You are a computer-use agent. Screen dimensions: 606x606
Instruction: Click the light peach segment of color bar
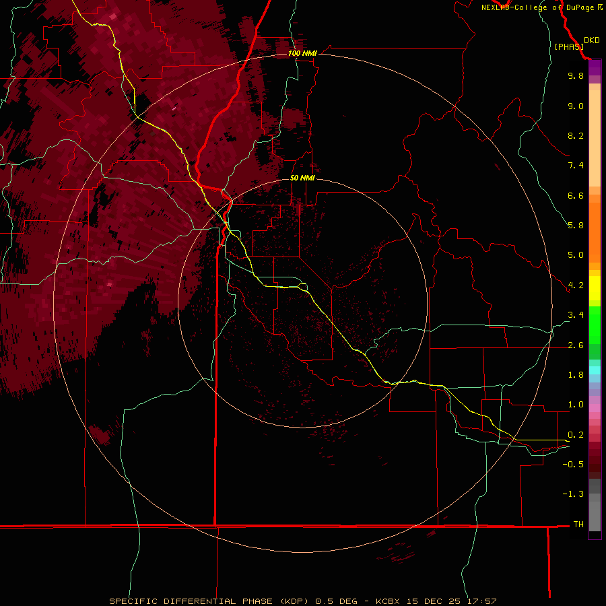[595, 138]
